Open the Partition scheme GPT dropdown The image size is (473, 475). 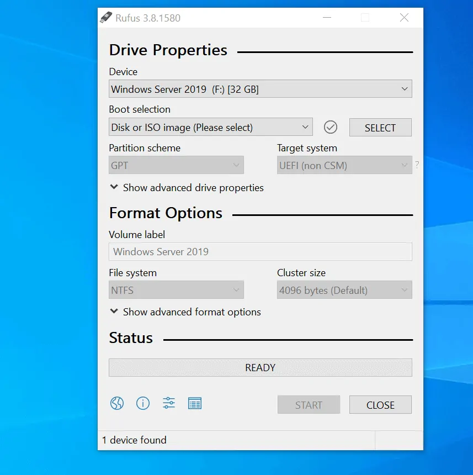click(176, 165)
